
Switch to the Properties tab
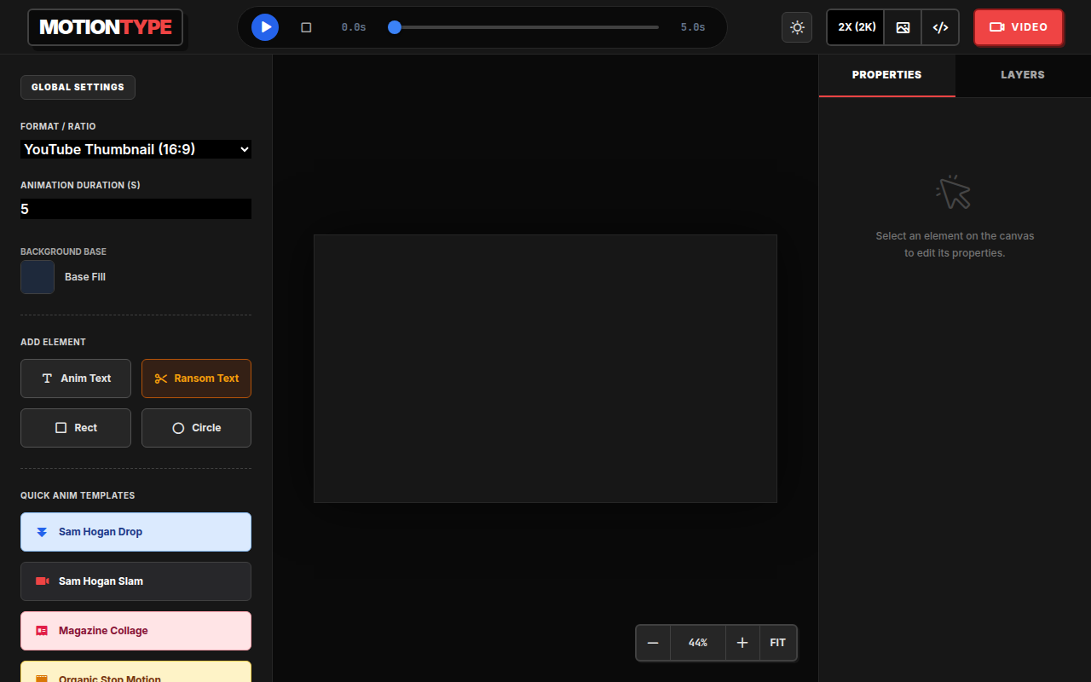pyautogui.click(x=886, y=75)
